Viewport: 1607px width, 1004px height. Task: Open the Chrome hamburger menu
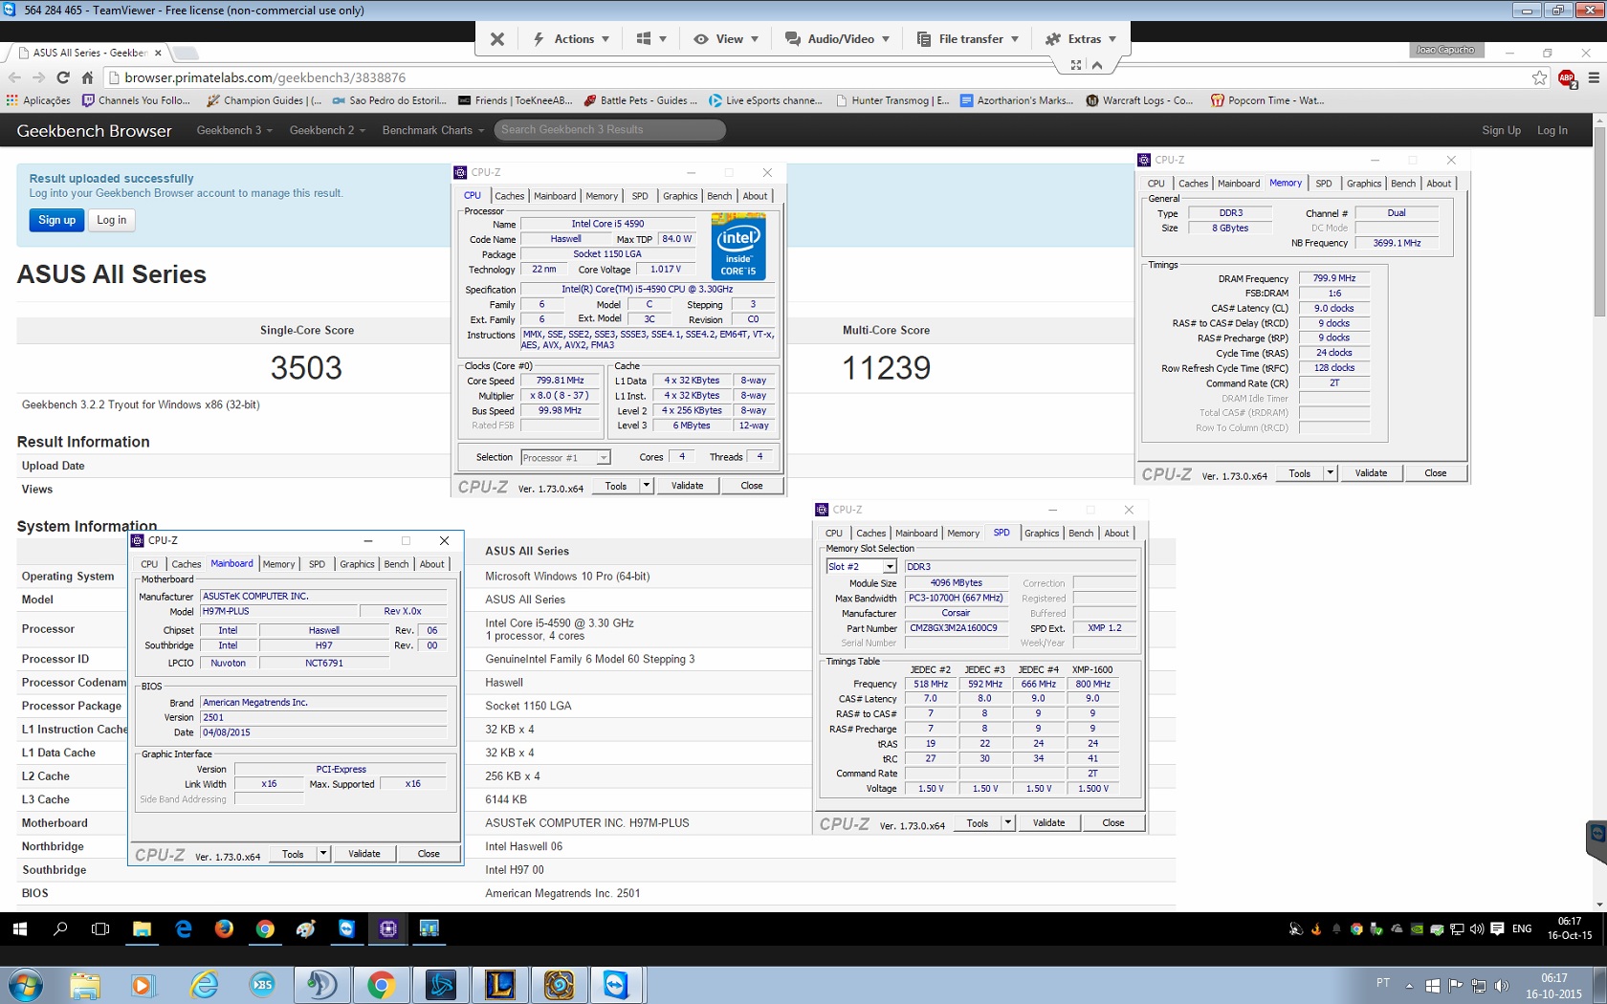click(x=1594, y=77)
